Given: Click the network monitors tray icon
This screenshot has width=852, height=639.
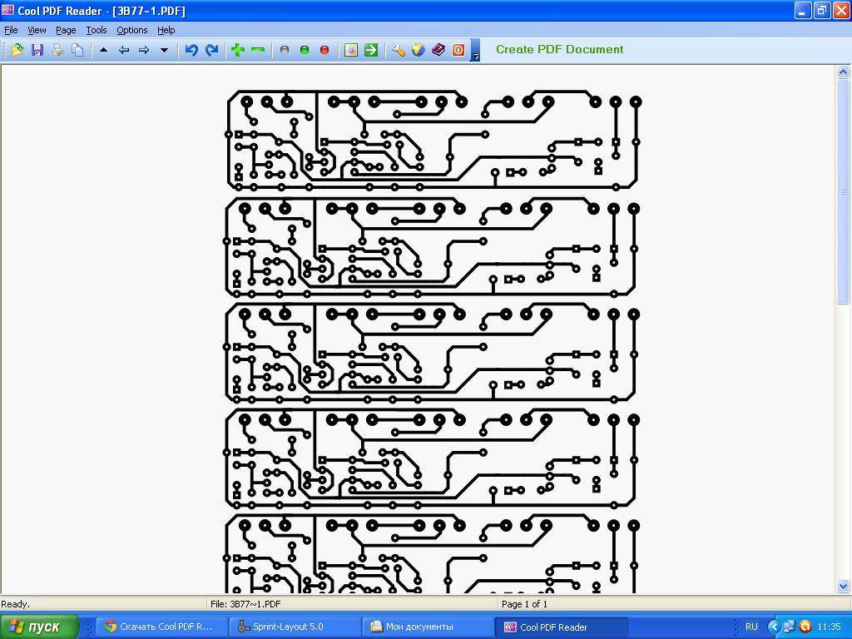Looking at the screenshot, I should (x=789, y=627).
